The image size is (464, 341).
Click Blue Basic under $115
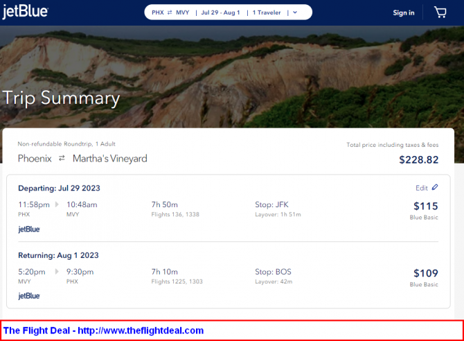pos(424,217)
